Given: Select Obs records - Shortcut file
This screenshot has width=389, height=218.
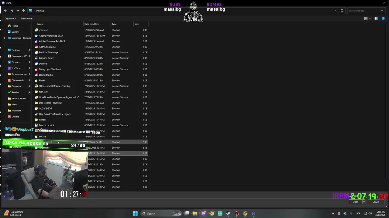Looking at the screenshot, I should (50, 103).
